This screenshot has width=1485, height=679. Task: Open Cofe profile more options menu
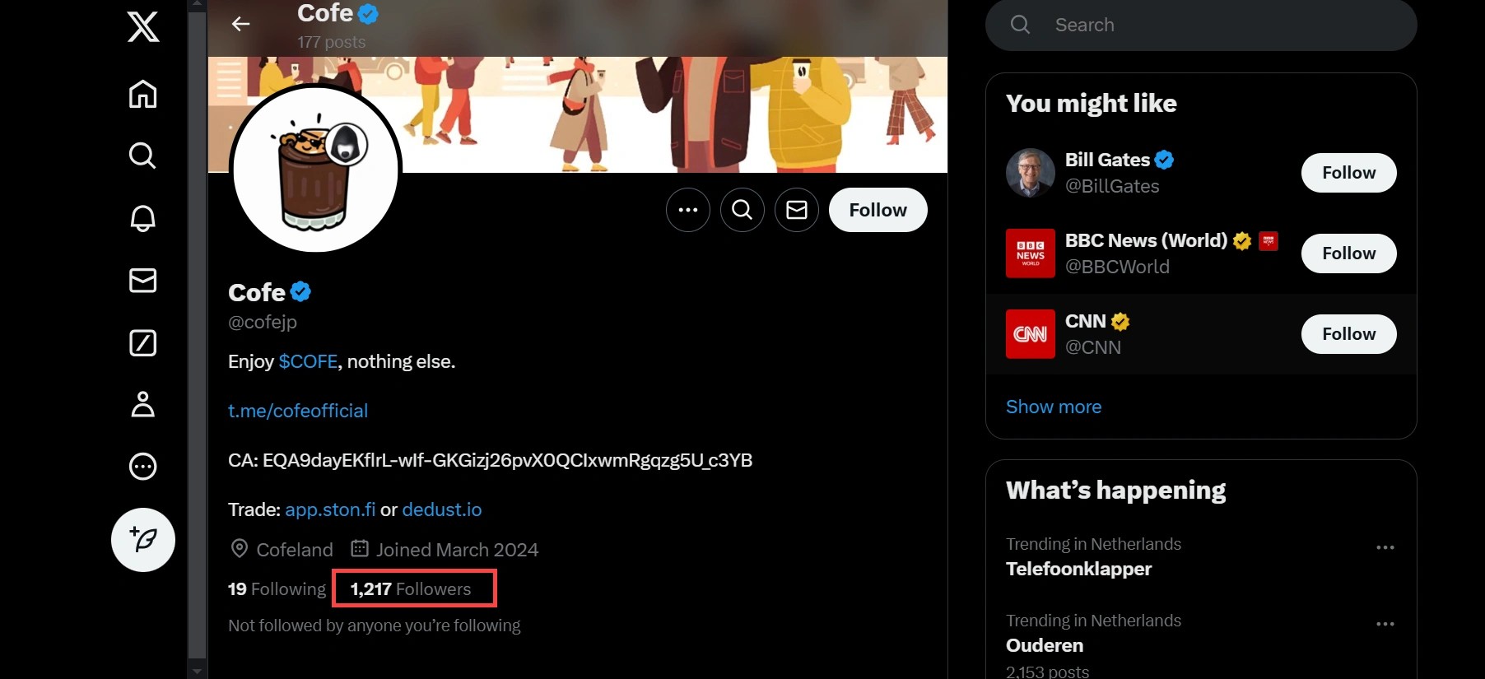(x=688, y=210)
